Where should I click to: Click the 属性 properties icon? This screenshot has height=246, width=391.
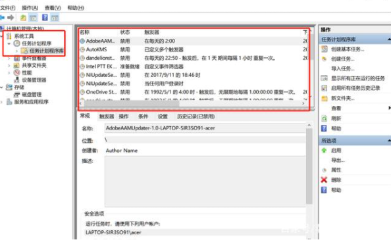point(324,170)
